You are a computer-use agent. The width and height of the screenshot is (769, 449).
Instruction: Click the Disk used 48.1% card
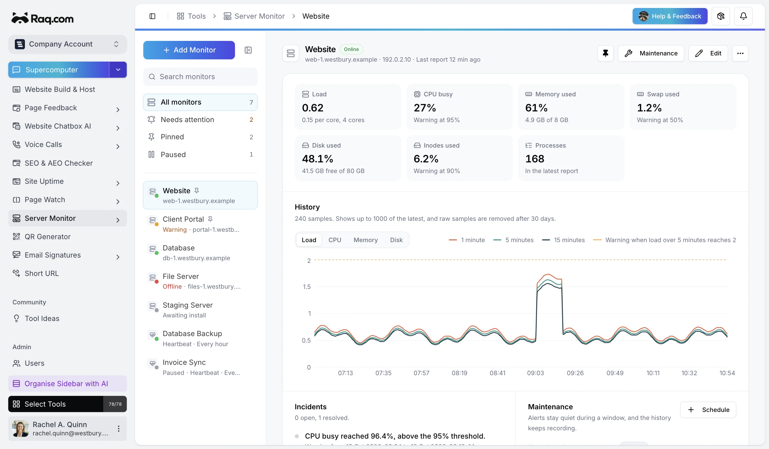point(348,158)
